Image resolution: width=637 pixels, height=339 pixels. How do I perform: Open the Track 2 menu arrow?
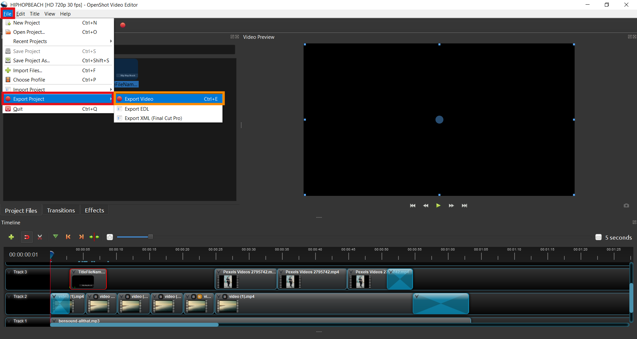9,297
